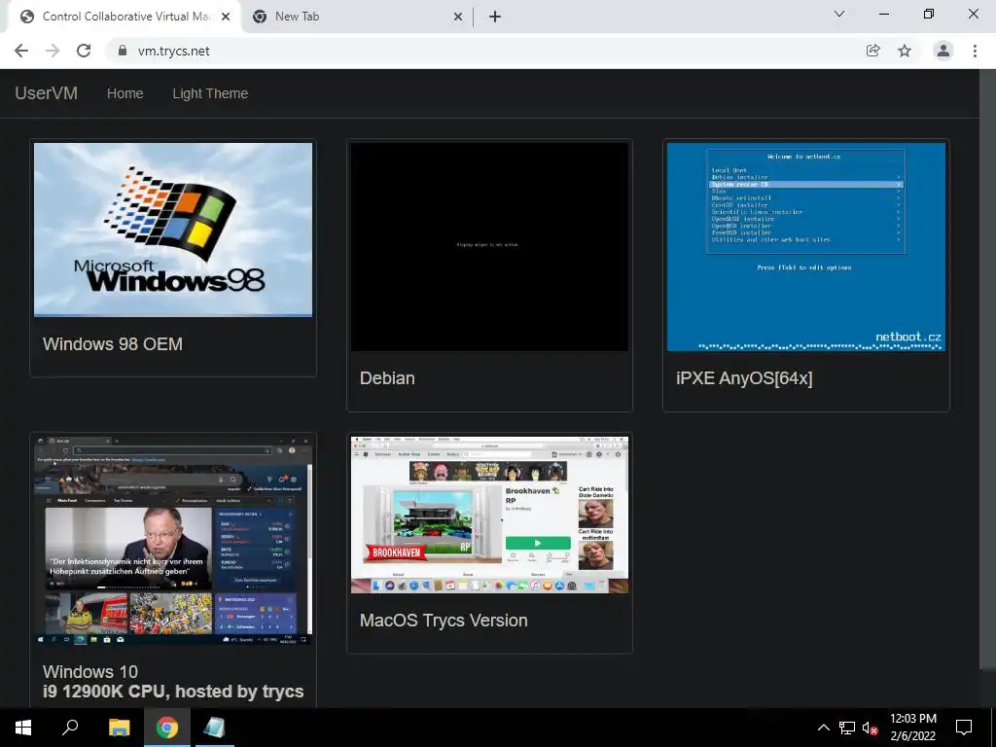Screen dimensions: 996x747
Task: Restore down the Chrome window
Action: (929, 14)
